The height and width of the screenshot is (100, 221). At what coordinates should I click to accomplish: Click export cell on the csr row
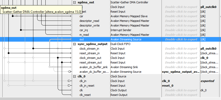[181, 16]
